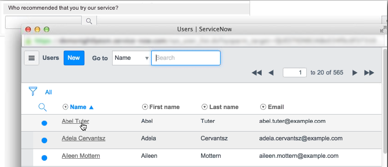The width and height of the screenshot is (388, 167).
Task: Focus the Search input field
Action: pos(186,58)
